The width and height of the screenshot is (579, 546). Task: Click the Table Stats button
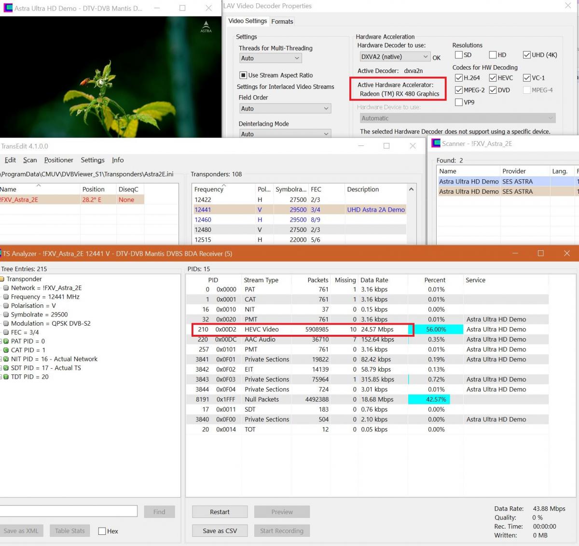[x=70, y=531]
